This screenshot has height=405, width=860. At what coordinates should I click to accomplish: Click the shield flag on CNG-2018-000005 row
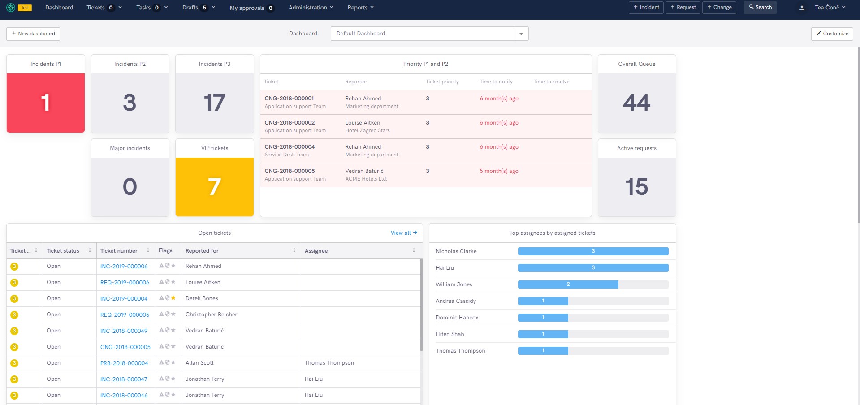[167, 346]
